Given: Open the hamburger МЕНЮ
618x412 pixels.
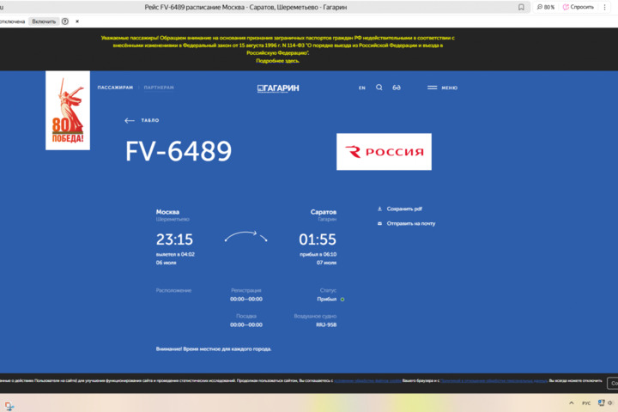Looking at the screenshot, I should (442, 88).
